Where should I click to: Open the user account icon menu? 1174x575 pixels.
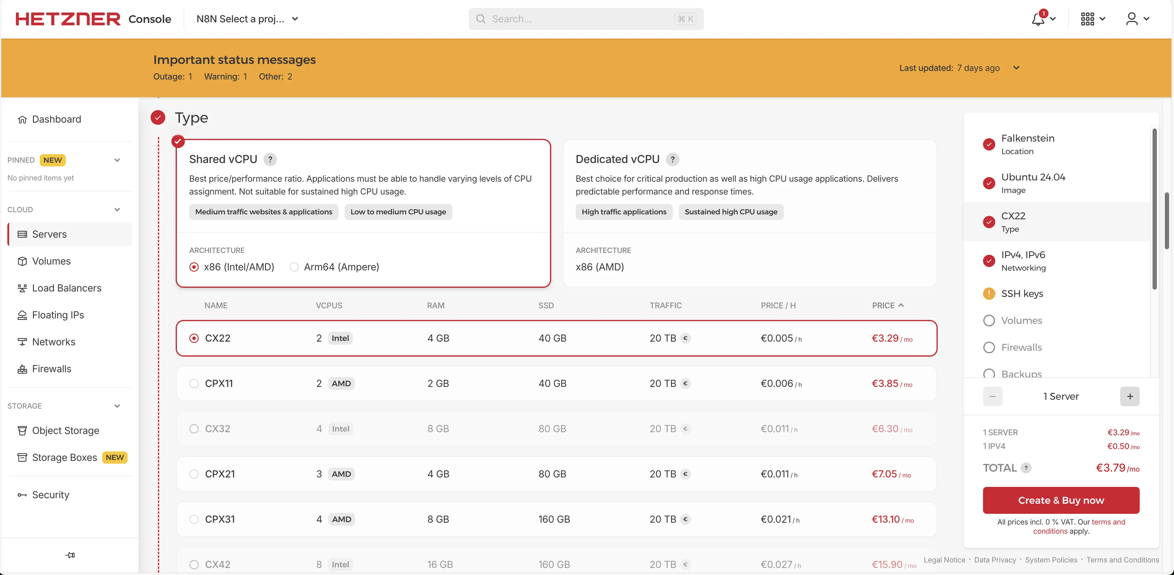1132,19
